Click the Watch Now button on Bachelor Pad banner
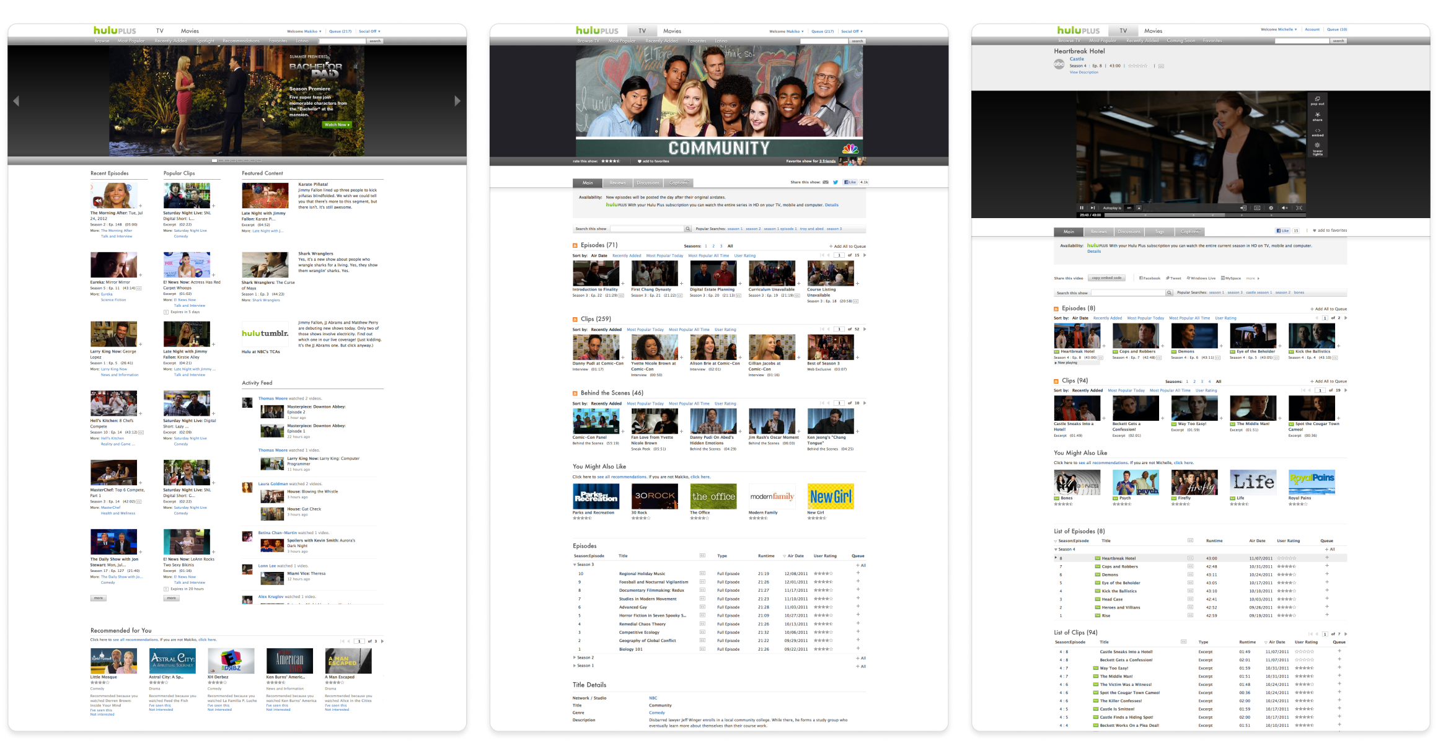Image resolution: width=1438 pixels, height=756 pixels. point(337,125)
